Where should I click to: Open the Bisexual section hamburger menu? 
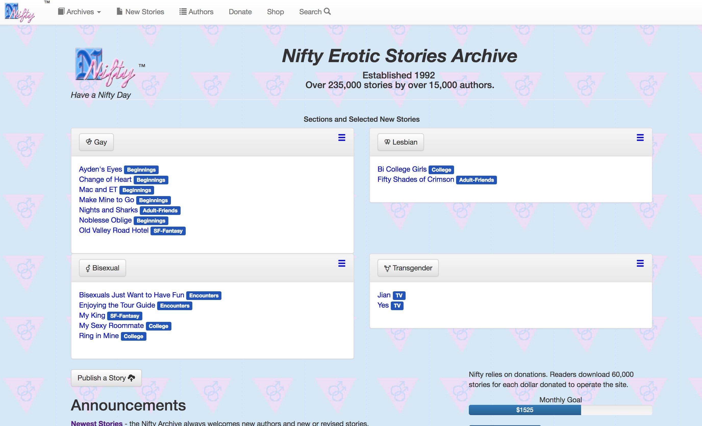[x=342, y=263]
